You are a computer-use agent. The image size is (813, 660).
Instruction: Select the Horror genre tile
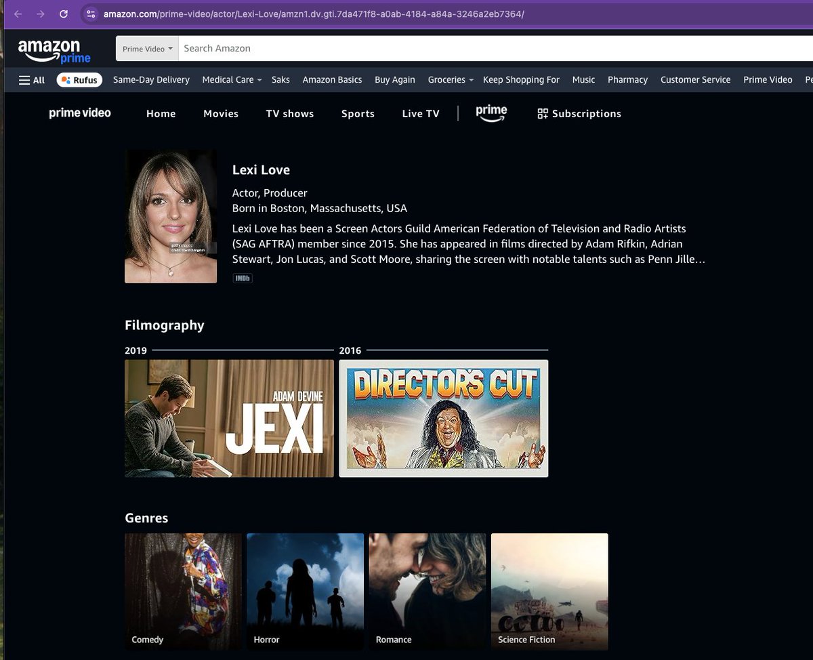tap(306, 592)
